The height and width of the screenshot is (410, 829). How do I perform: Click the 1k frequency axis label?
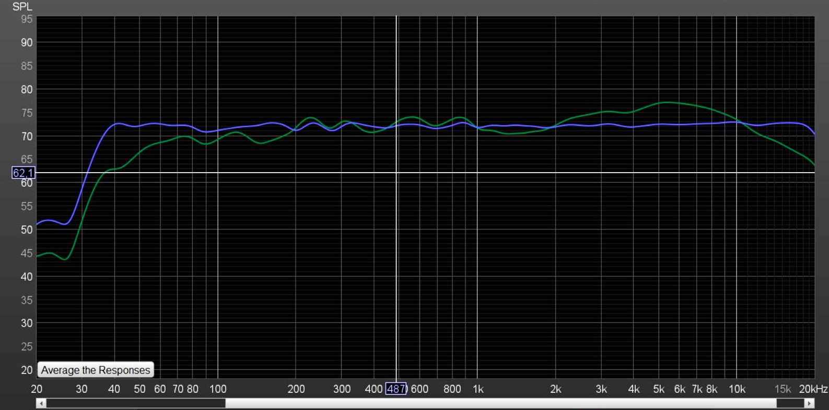pyautogui.click(x=477, y=389)
